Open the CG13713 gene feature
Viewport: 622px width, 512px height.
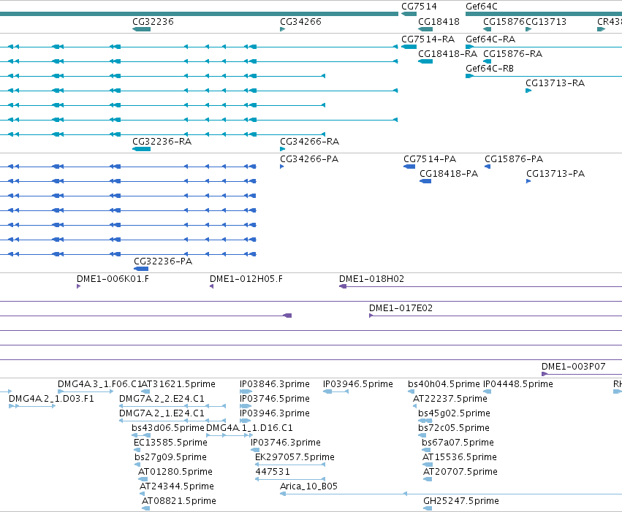click(x=528, y=29)
